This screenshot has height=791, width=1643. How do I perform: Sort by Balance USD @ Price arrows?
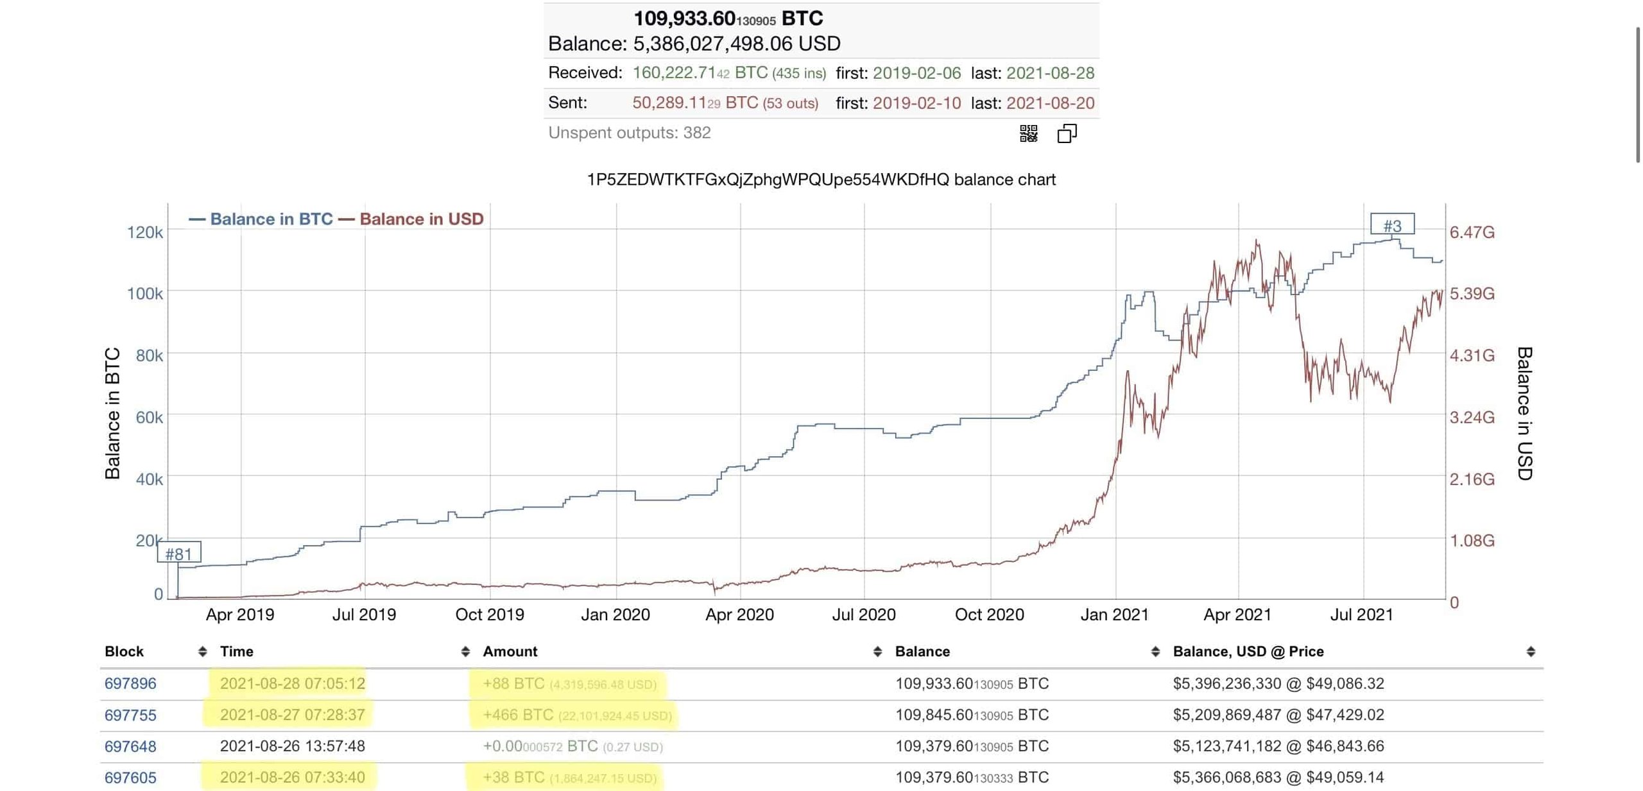1531,652
